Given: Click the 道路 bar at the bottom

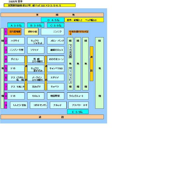Looking at the screenshot, I should [x=52, y=117].
